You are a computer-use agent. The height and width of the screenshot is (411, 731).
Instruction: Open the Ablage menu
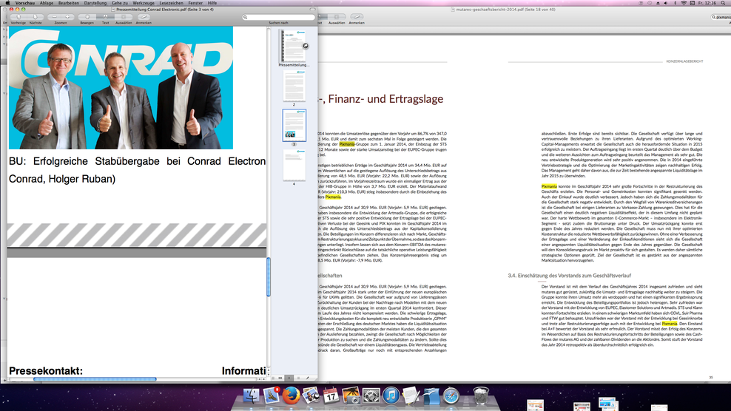[46, 3]
